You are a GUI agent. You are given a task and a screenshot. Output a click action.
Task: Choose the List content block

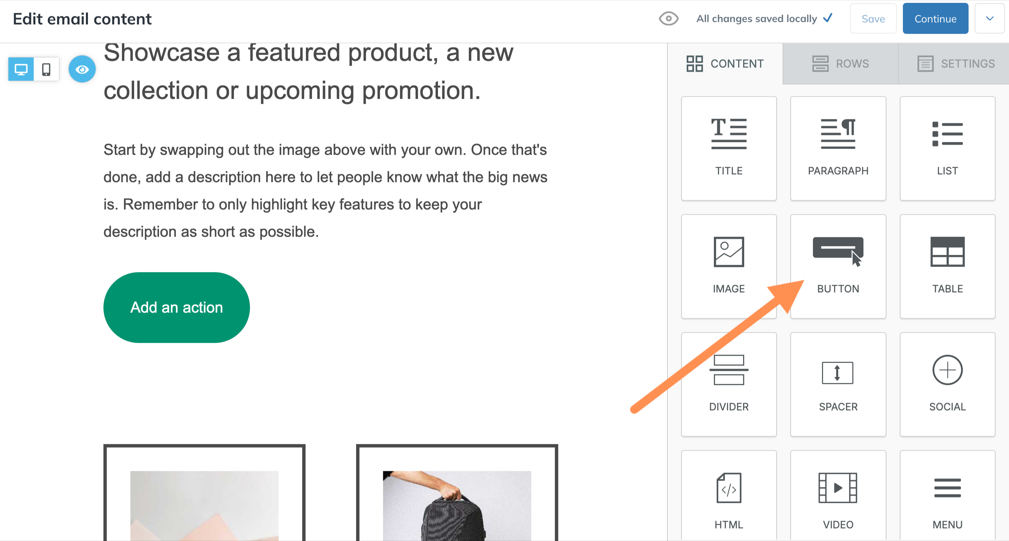click(x=947, y=148)
